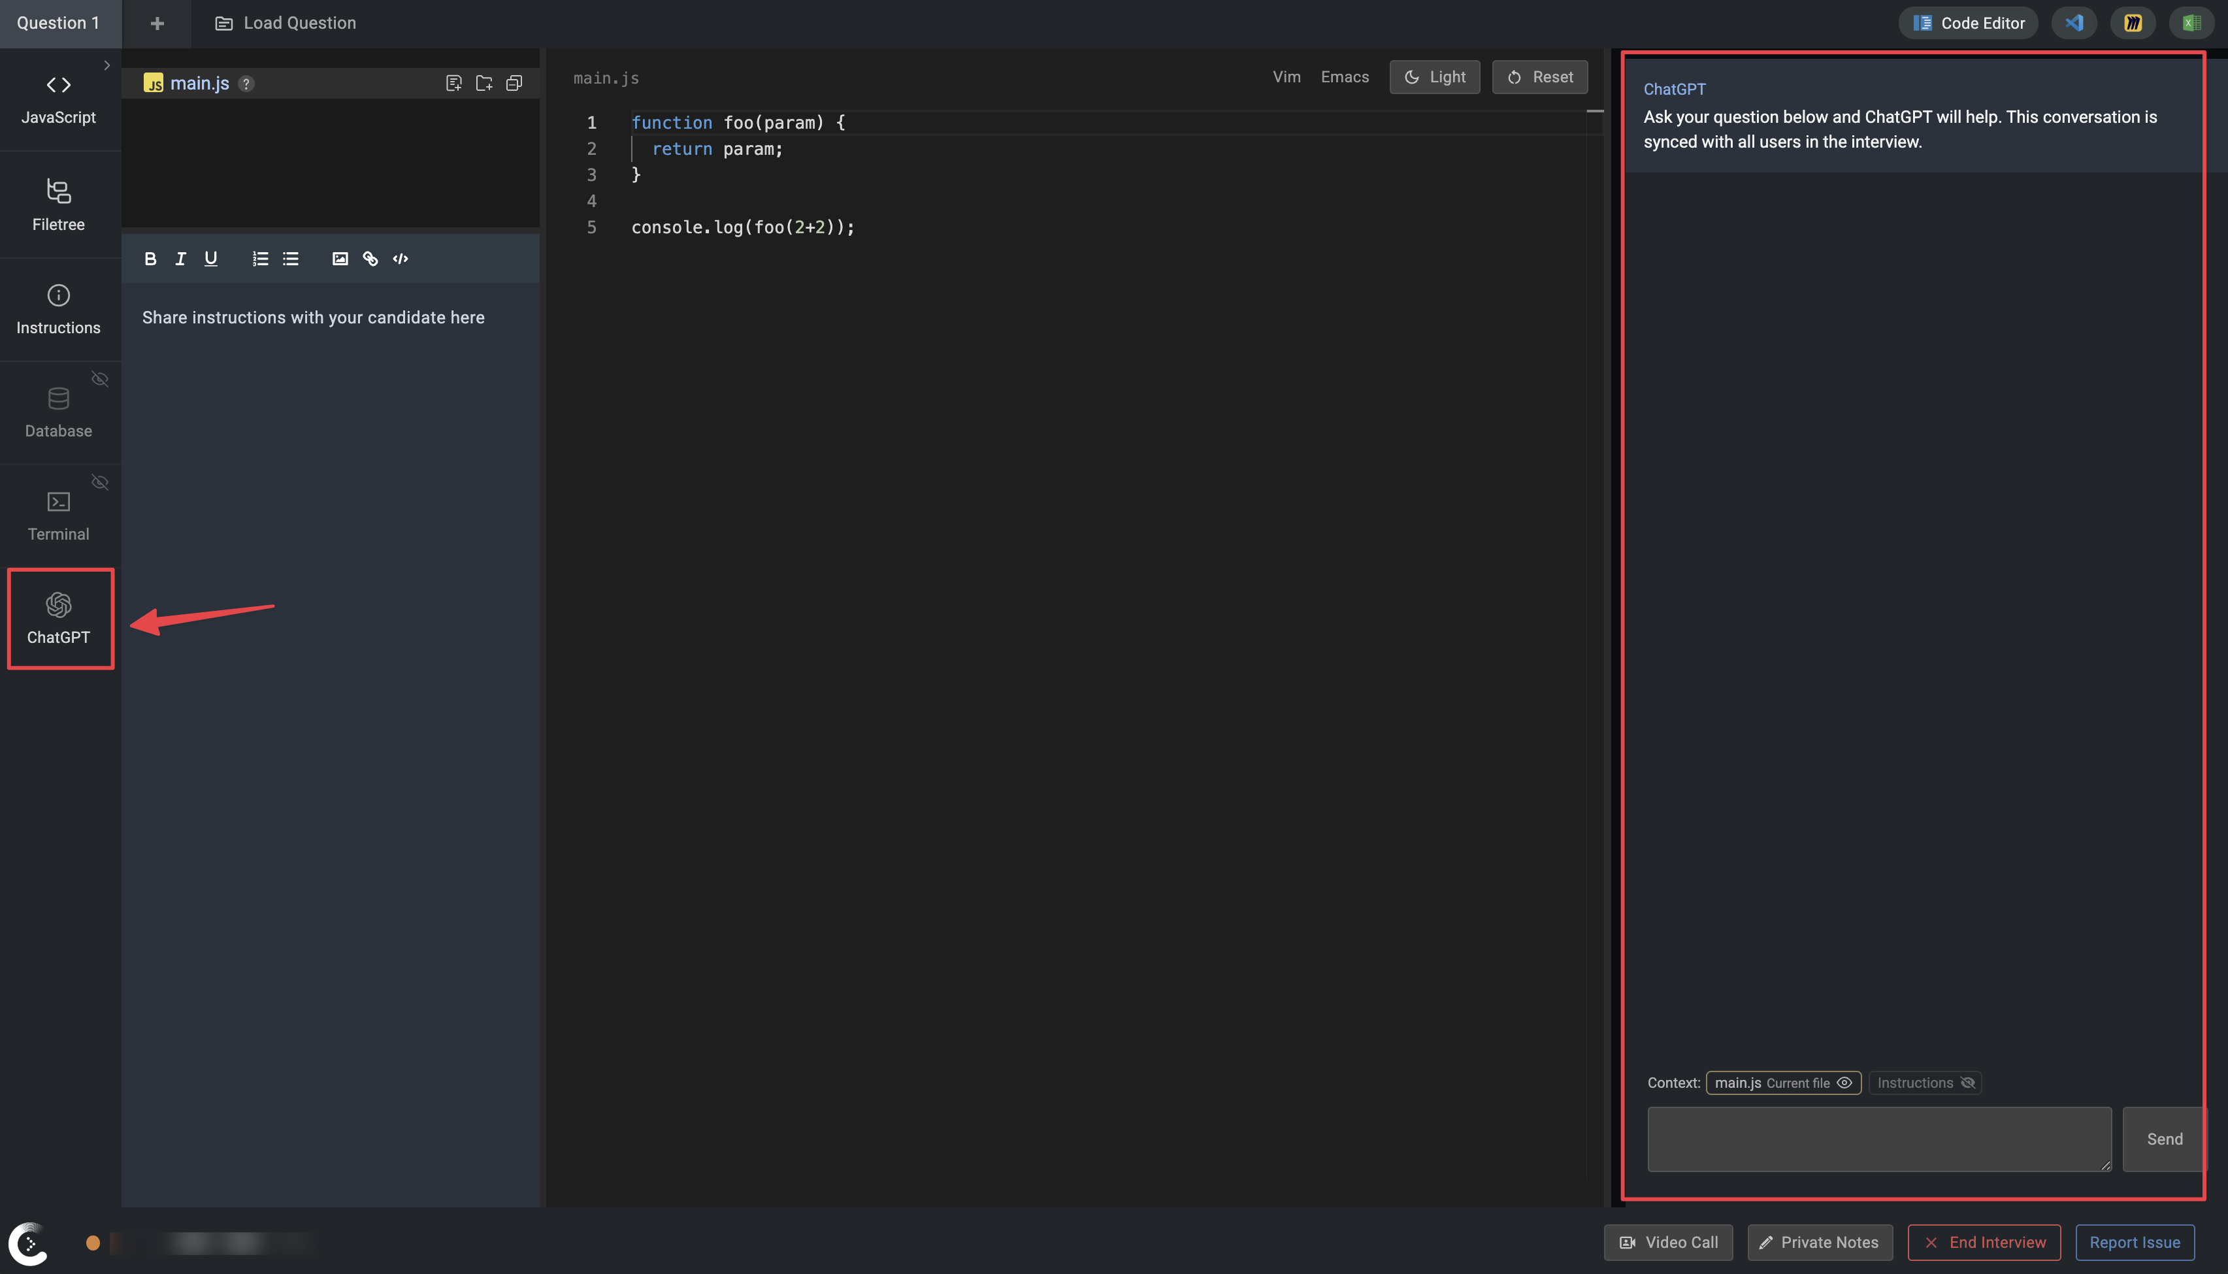The width and height of the screenshot is (2228, 1274).
Task: Insert a code block in instructions
Action: 401,259
